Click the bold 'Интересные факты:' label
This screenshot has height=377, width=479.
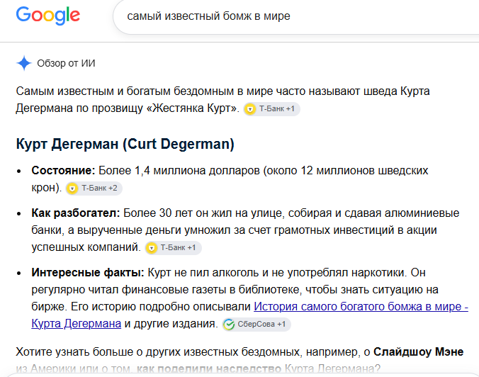click(x=88, y=273)
